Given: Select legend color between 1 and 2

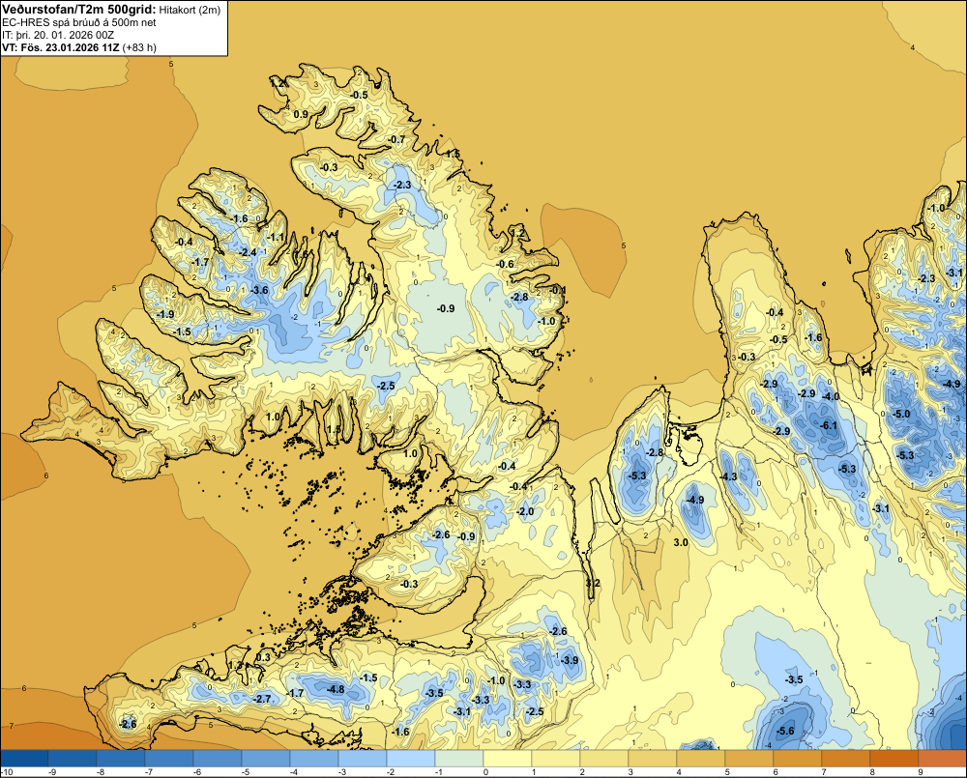Looking at the screenshot, I should 556,758.
